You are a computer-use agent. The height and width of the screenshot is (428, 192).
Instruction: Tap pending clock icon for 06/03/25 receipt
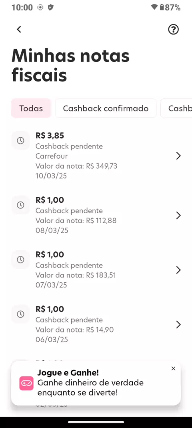click(x=20, y=314)
